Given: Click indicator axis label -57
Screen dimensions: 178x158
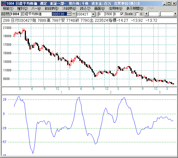Looking at the screenshot, I should 4,142.
